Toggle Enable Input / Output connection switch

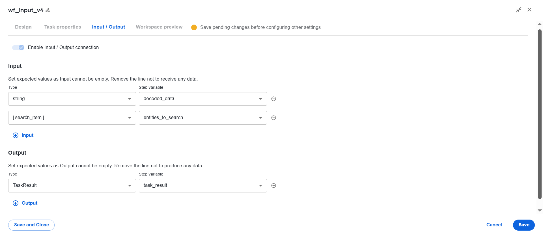[x=18, y=47]
